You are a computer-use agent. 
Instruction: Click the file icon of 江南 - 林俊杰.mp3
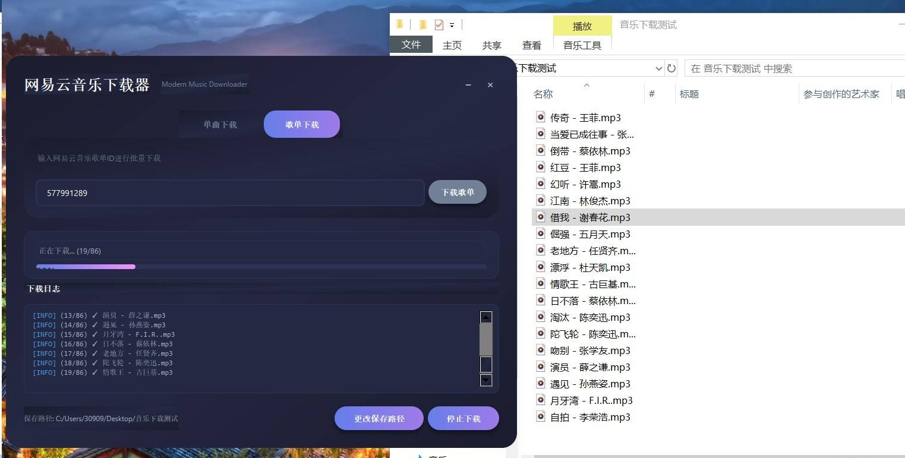(x=540, y=201)
